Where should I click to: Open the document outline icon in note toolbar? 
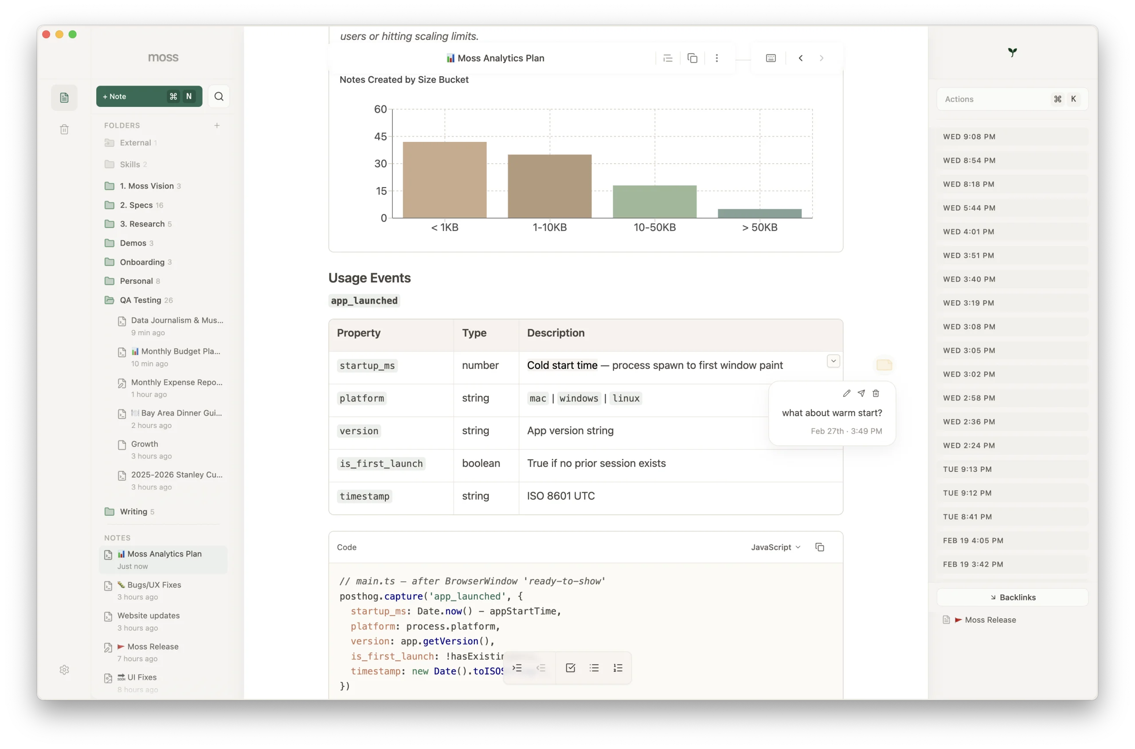click(668, 58)
